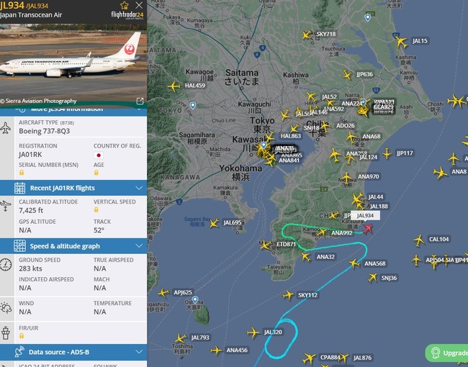Select the CAL104 aircraft icon
This screenshot has height=367, width=468.
click(419, 240)
